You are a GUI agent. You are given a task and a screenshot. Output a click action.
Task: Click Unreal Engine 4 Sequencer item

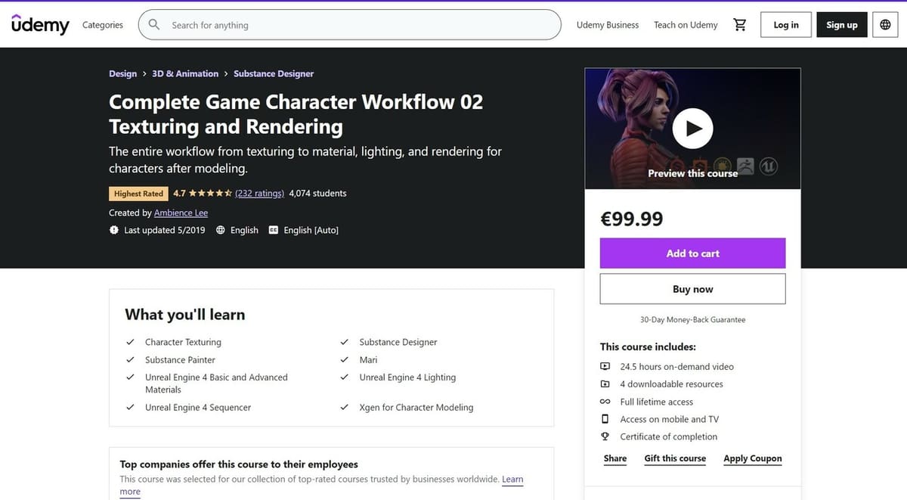point(198,407)
